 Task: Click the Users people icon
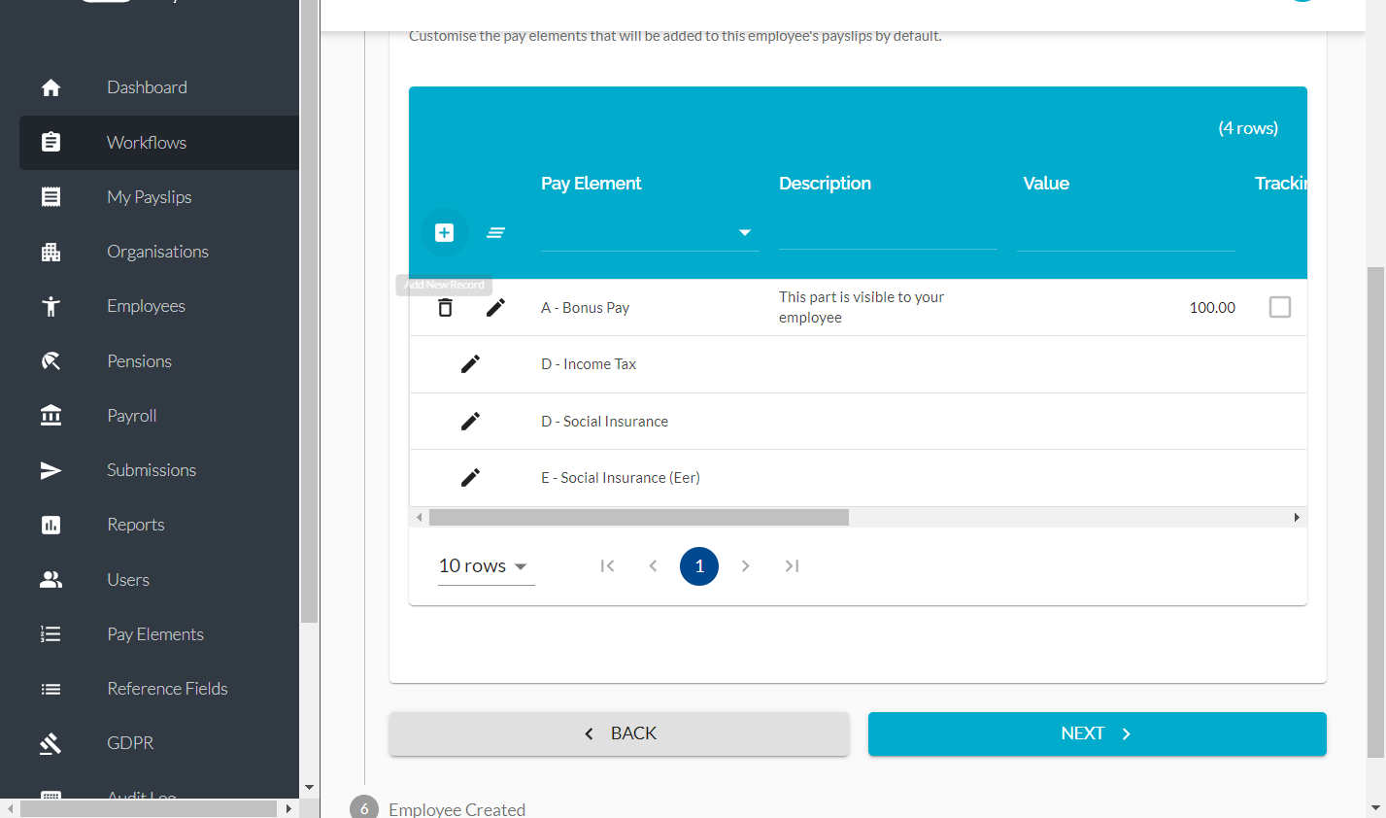click(x=51, y=580)
